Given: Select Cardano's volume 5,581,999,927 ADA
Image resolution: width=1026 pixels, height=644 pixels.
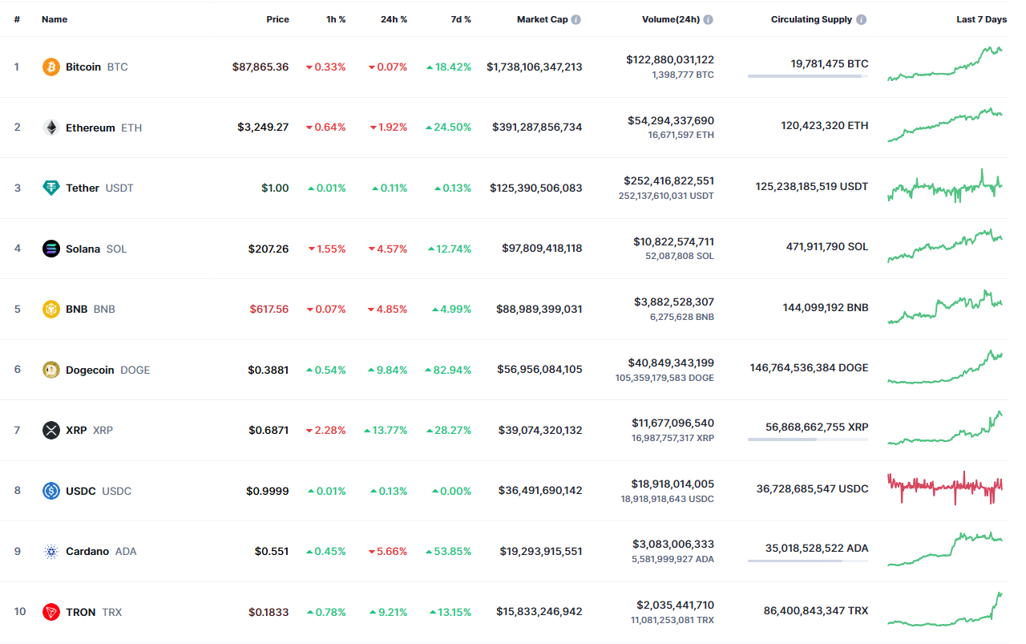Looking at the screenshot, I should pos(673,559).
